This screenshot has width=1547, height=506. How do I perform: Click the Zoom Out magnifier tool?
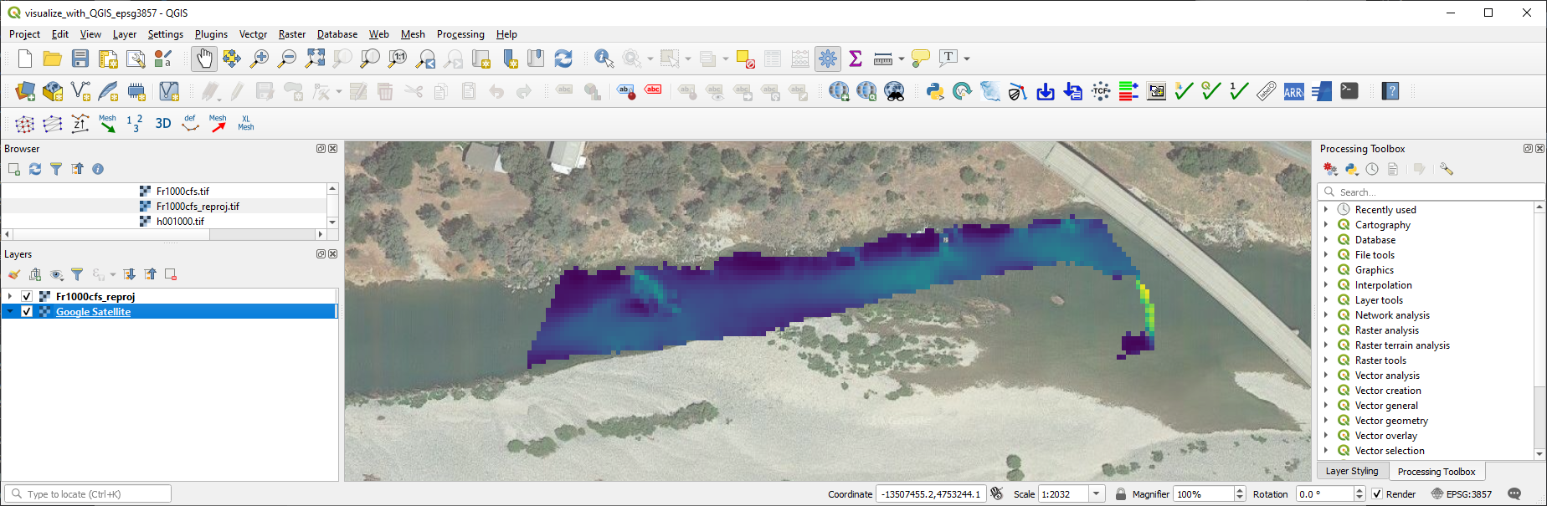[x=287, y=59]
